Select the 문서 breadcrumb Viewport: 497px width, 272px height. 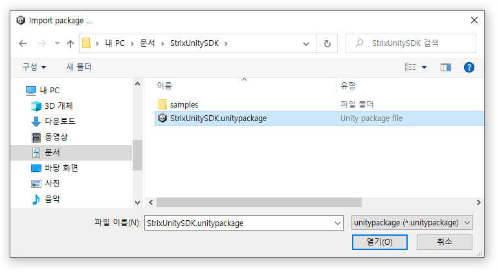(x=148, y=43)
